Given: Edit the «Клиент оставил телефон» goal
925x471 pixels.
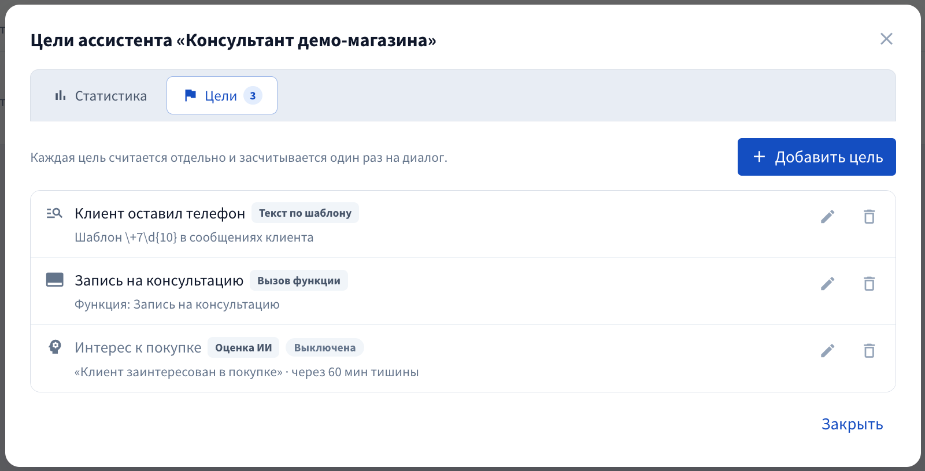Looking at the screenshot, I should pos(827,217).
